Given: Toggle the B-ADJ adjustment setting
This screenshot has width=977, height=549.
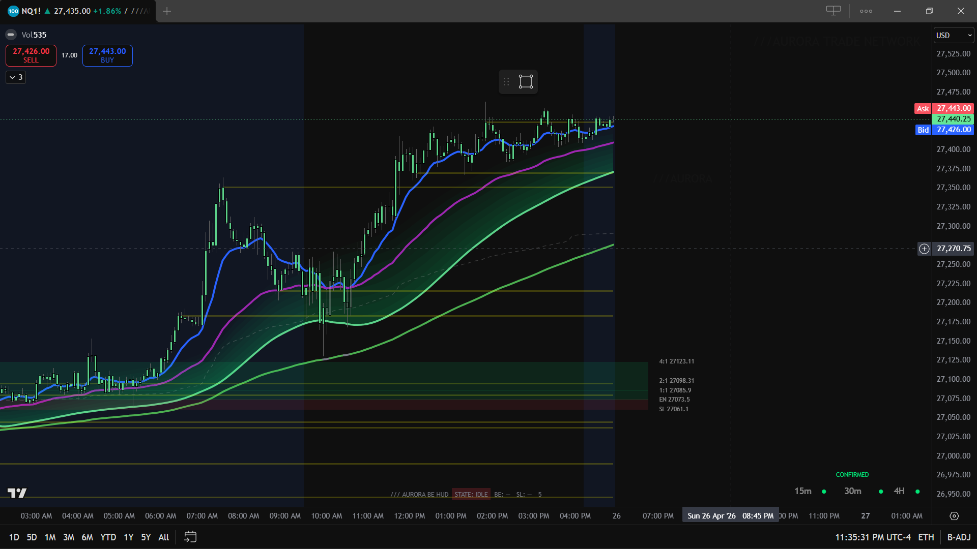Looking at the screenshot, I should coord(959,537).
